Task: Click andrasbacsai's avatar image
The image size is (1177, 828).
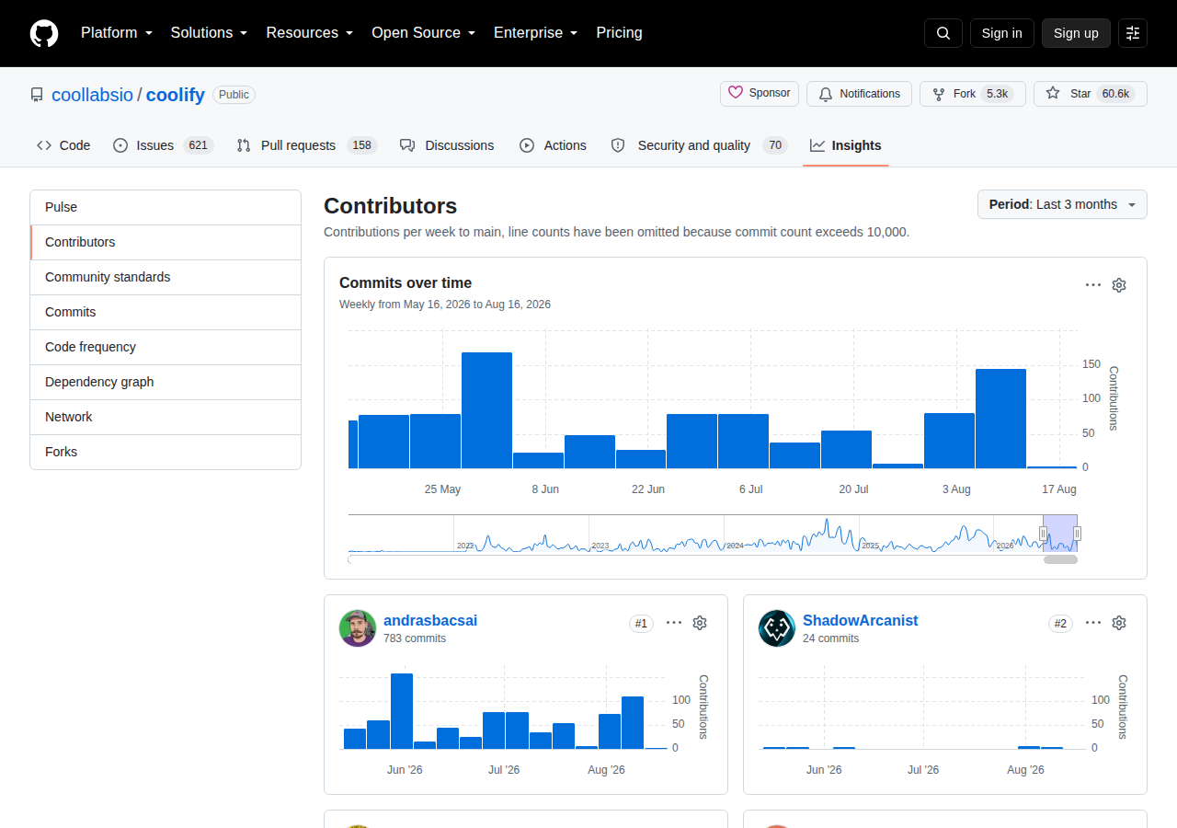Action: (358, 628)
